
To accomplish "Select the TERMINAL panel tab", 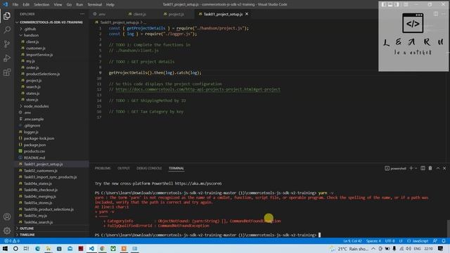I will (x=176, y=168).
